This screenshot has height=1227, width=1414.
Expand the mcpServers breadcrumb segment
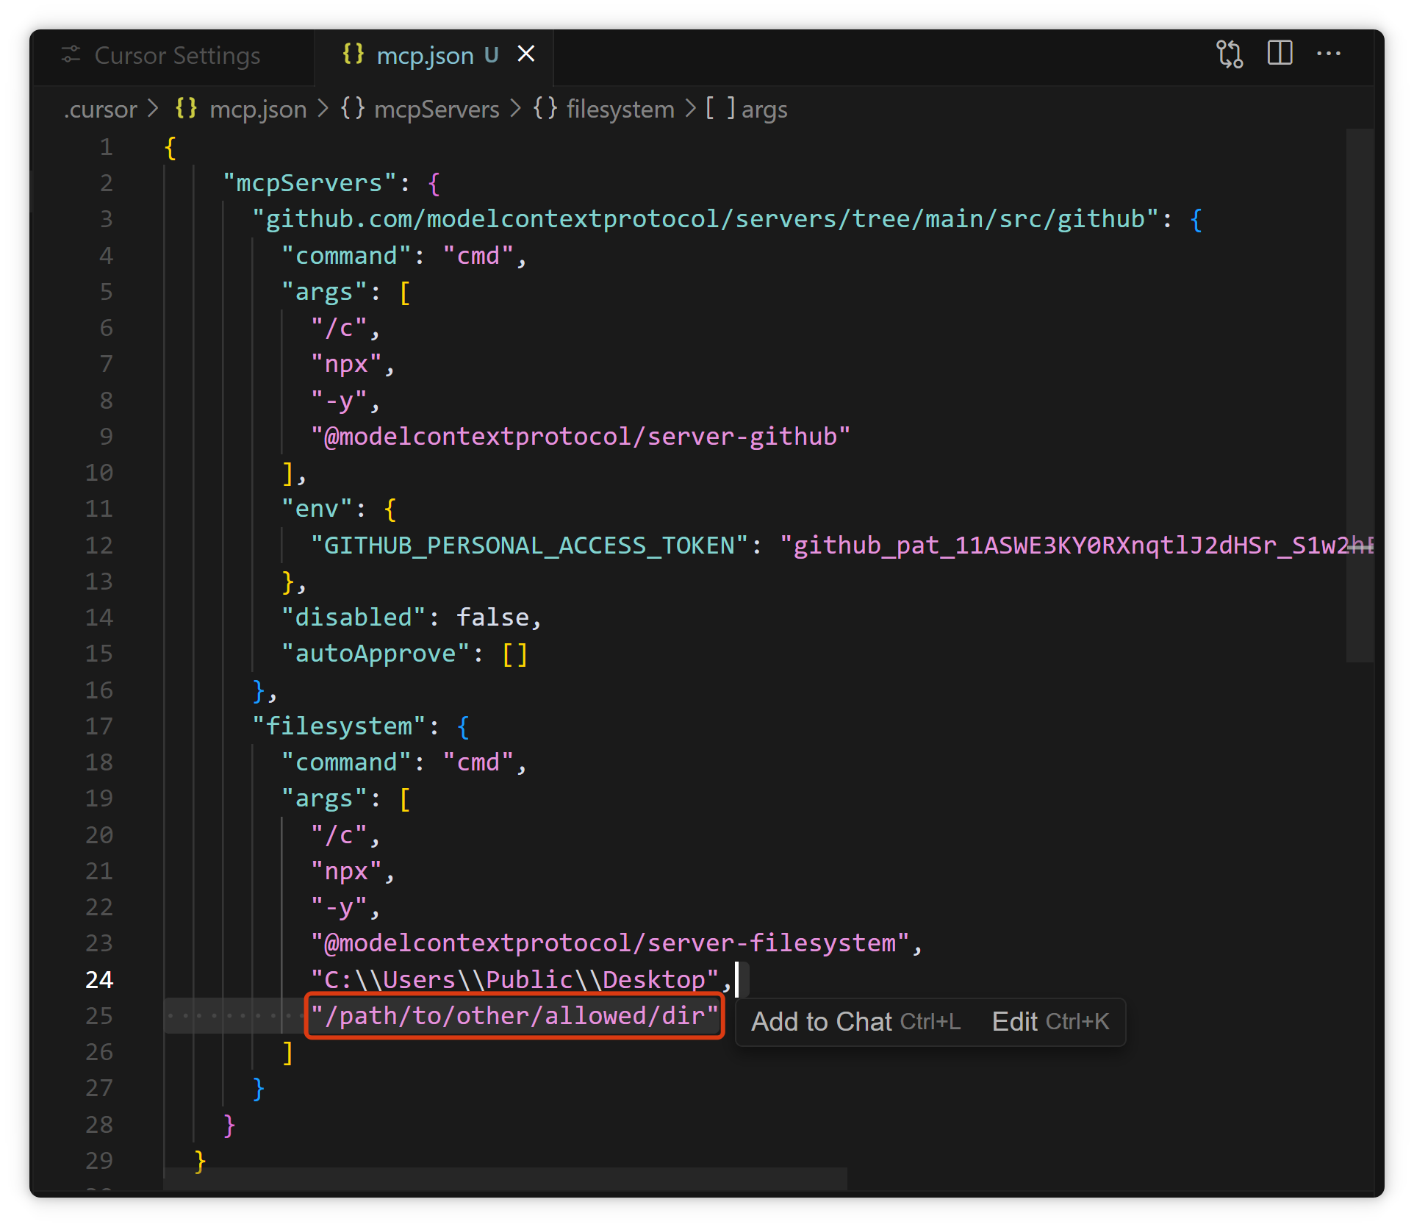(436, 110)
